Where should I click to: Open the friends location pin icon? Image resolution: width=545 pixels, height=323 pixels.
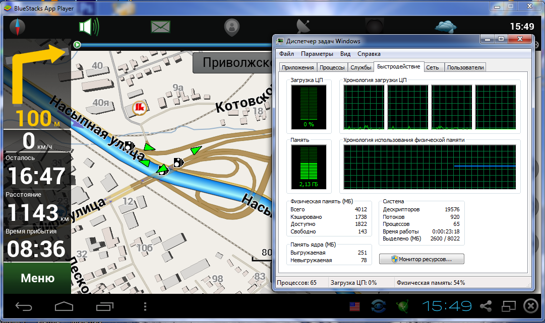(x=232, y=27)
